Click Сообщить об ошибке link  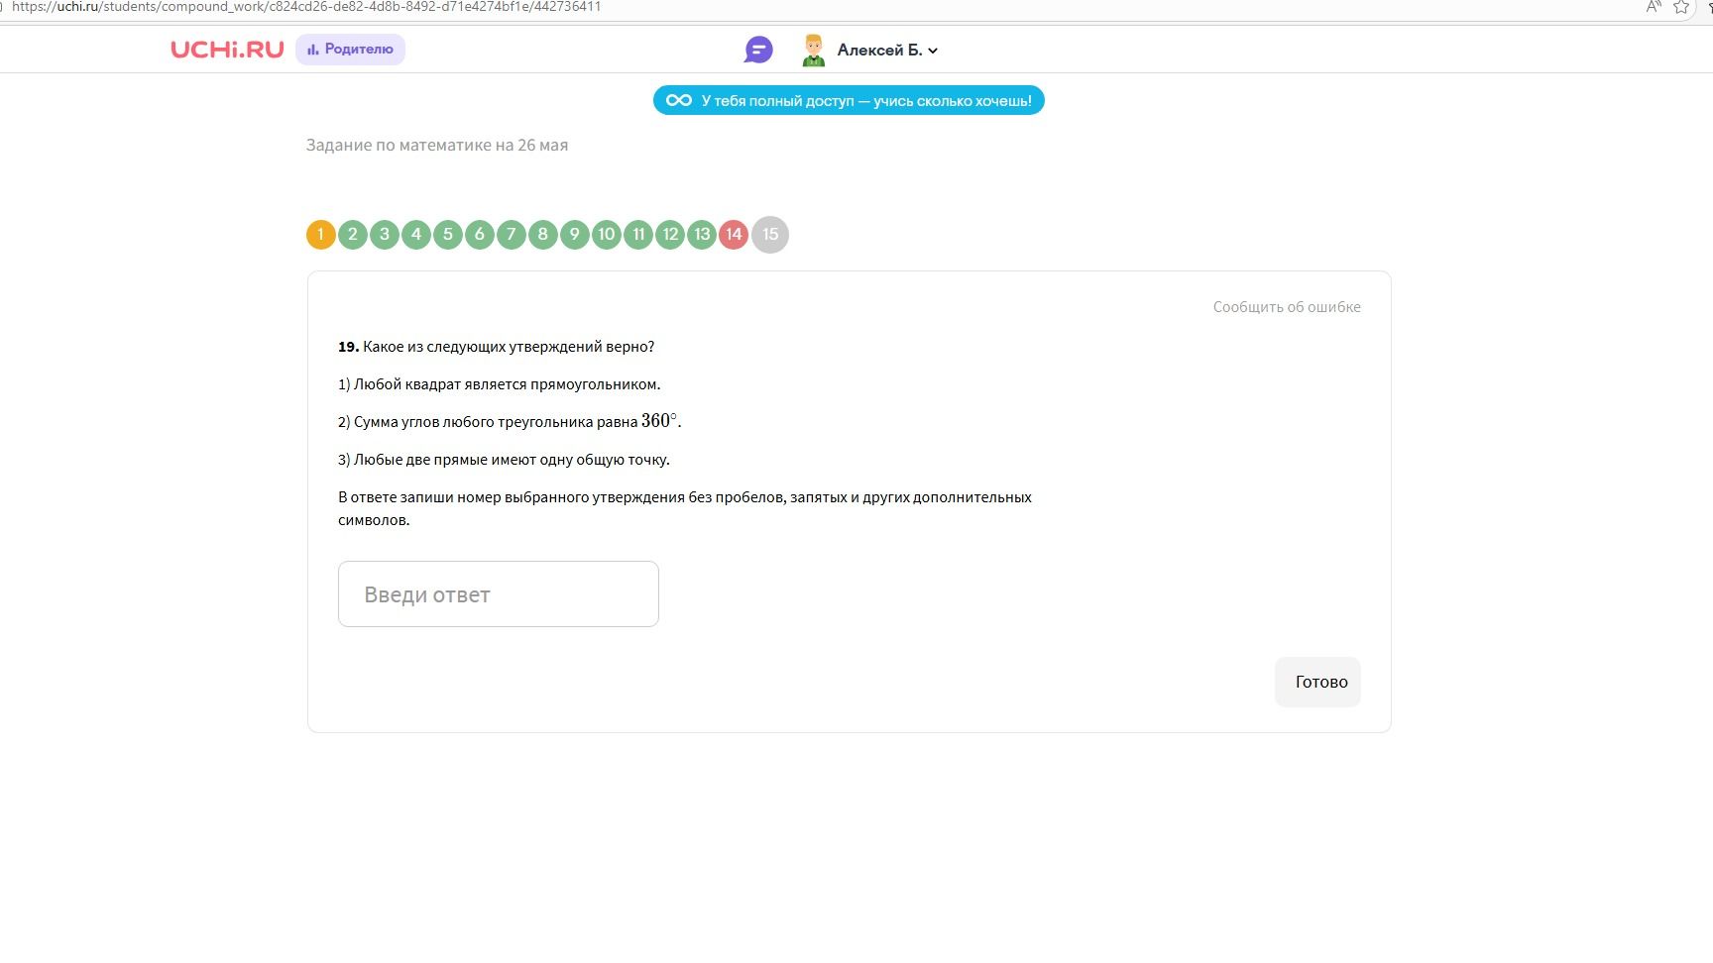(1287, 307)
